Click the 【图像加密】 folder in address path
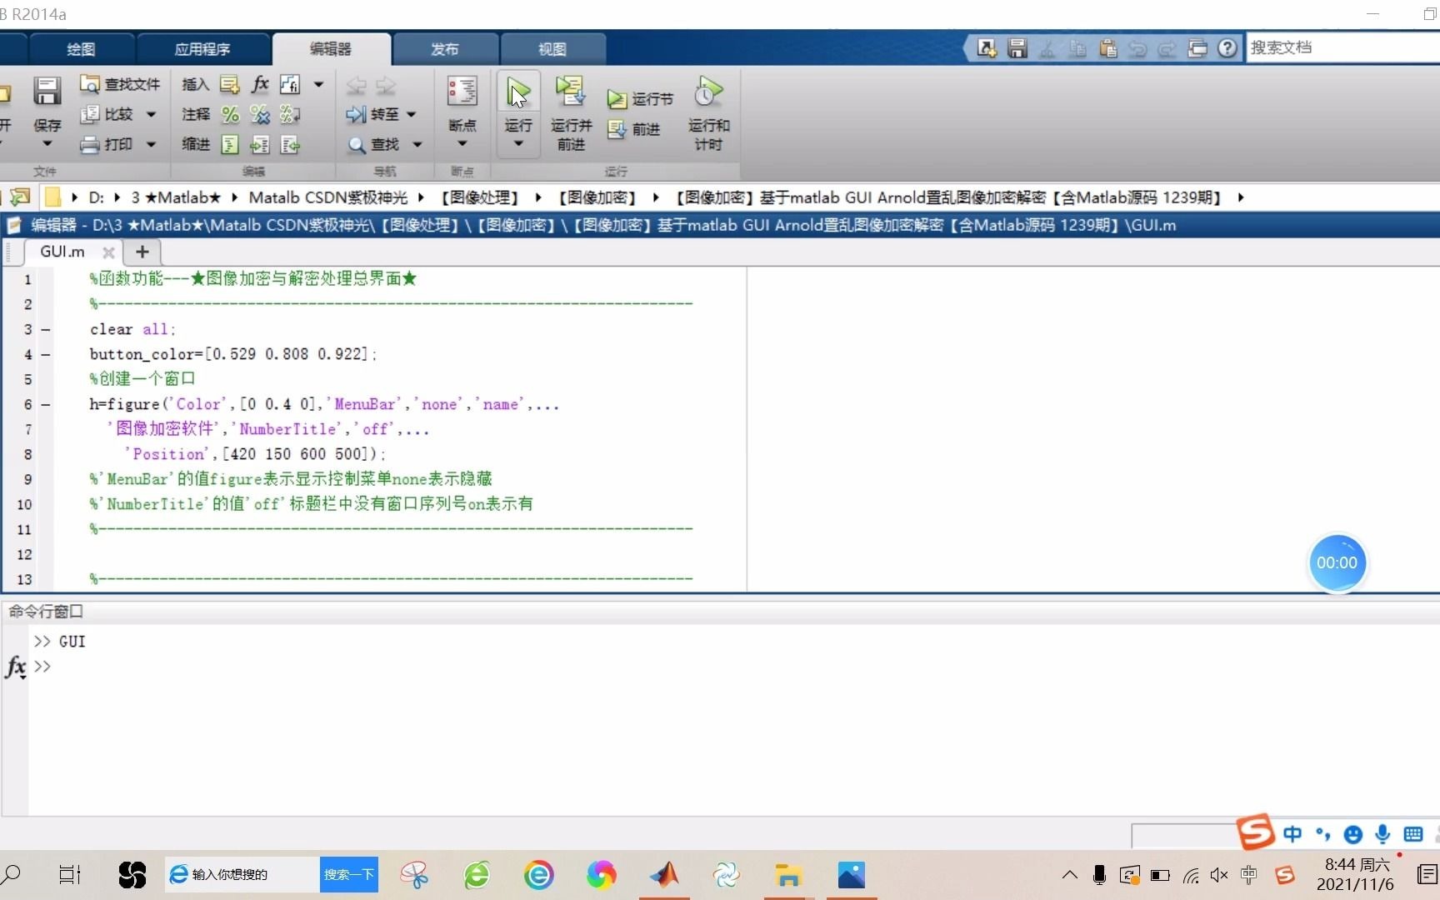 coord(597,197)
